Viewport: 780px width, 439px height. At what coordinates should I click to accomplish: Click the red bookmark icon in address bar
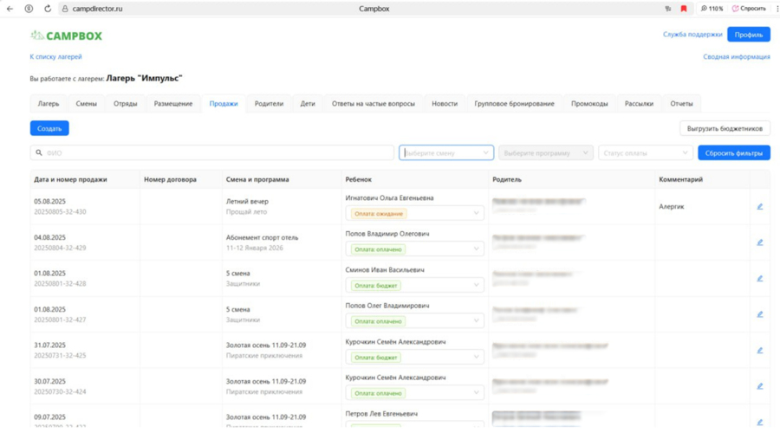click(x=683, y=9)
